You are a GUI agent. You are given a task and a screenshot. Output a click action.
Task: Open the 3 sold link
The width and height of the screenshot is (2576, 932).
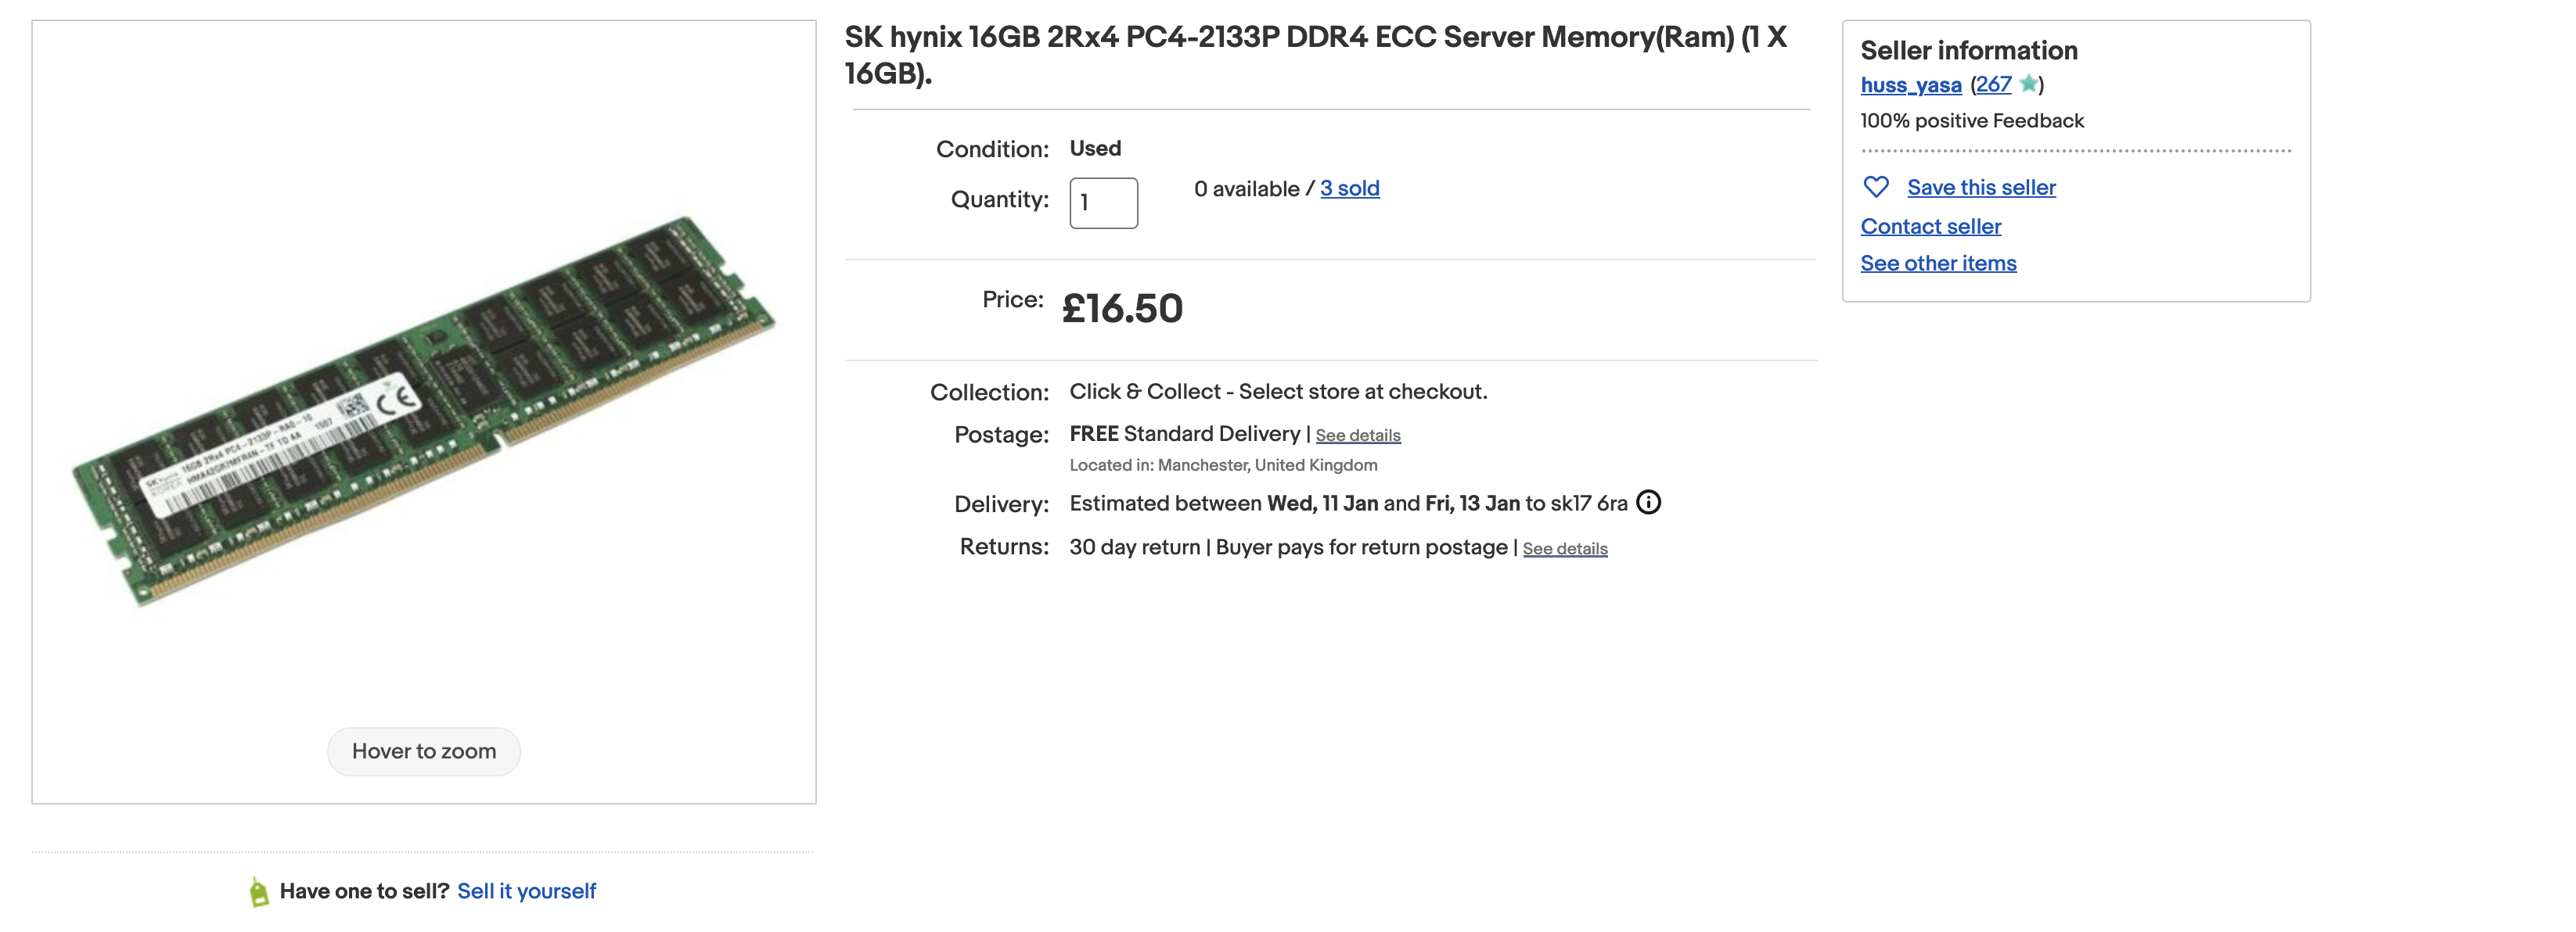(x=1349, y=188)
